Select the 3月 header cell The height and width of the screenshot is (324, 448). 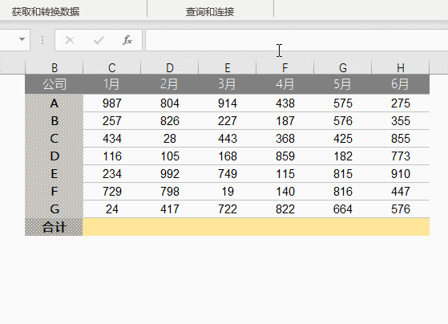pyautogui.click(x=227, y=84)
